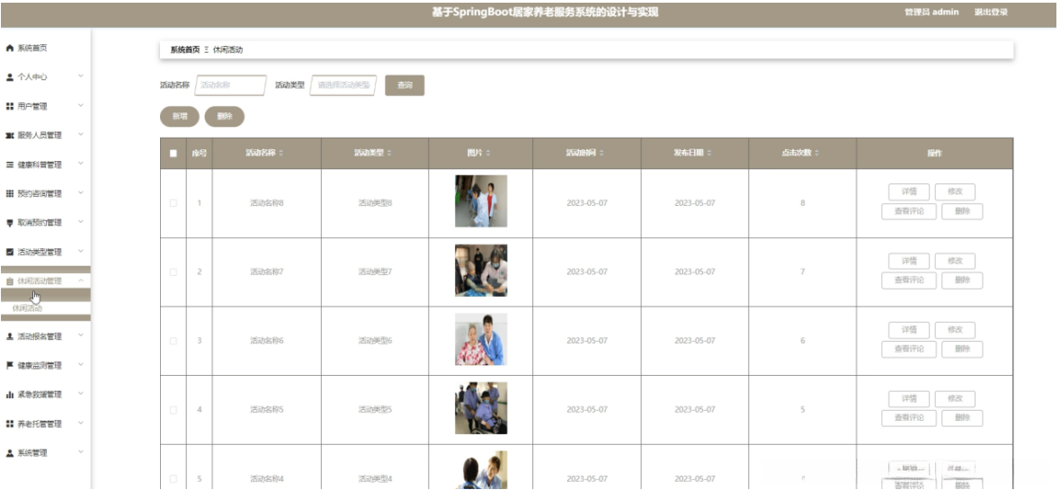Click the 查询 search button
The height and width of the screenshot is (490, 1060).
tap(405, 85)
